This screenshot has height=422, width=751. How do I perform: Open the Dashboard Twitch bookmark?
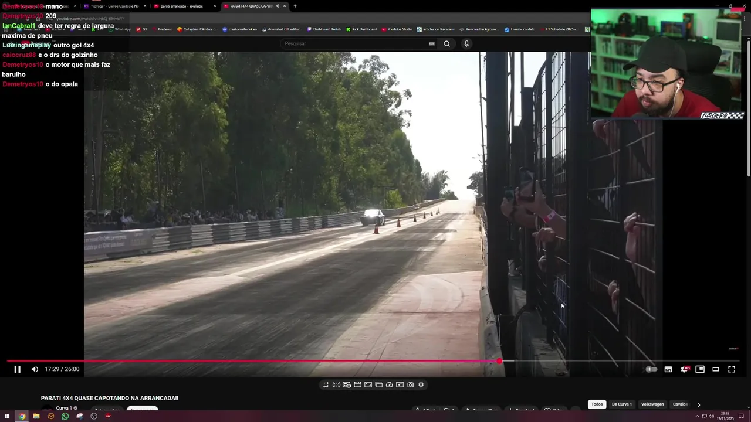324,29
